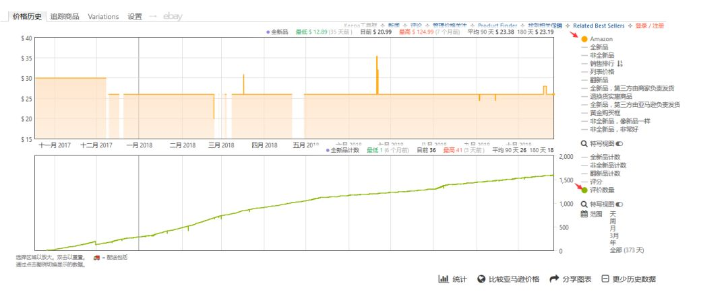Click the globe icon for 比较亚马逊价格
The width and height of the screenshot is (728, 294).
(x=481, y=279)
